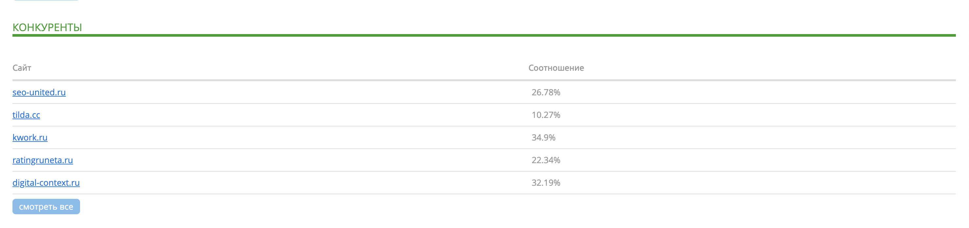Select the 34.9% ratio value

tap(543, 137)
